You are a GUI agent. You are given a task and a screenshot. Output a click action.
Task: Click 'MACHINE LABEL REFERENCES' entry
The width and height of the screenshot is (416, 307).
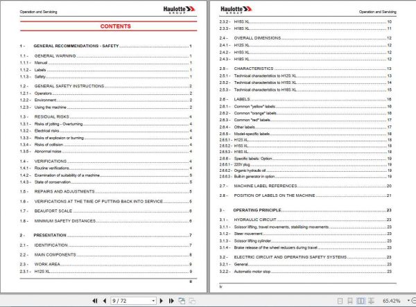pos(266,186)
